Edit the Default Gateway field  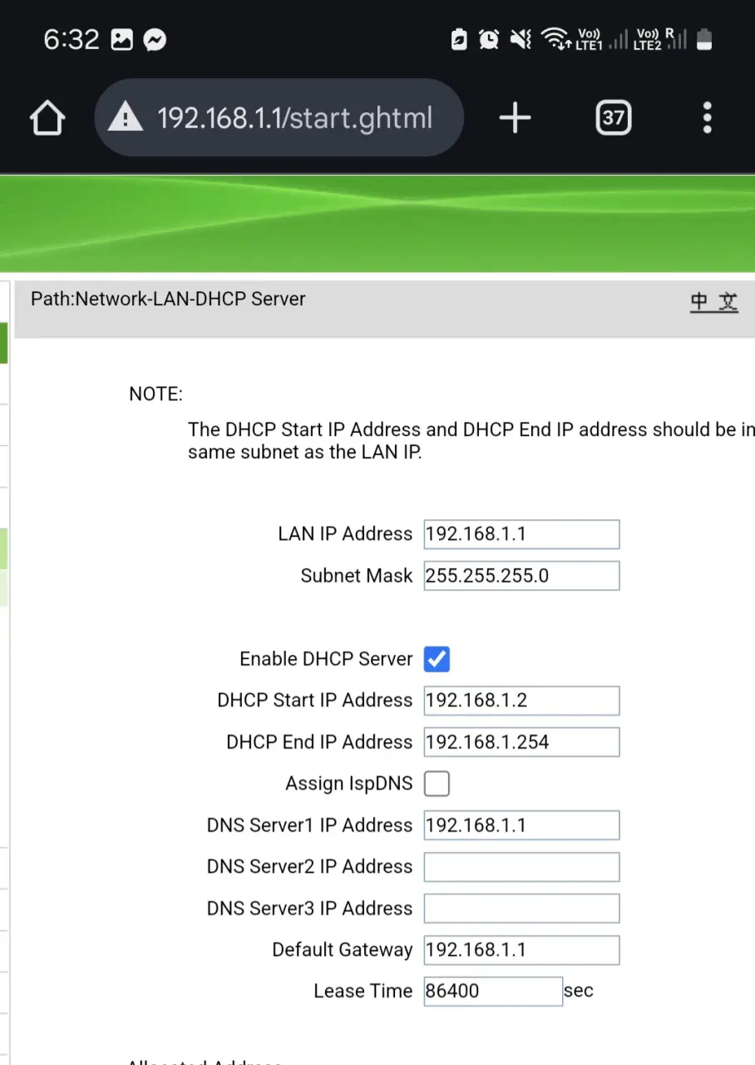pos(521,950)
